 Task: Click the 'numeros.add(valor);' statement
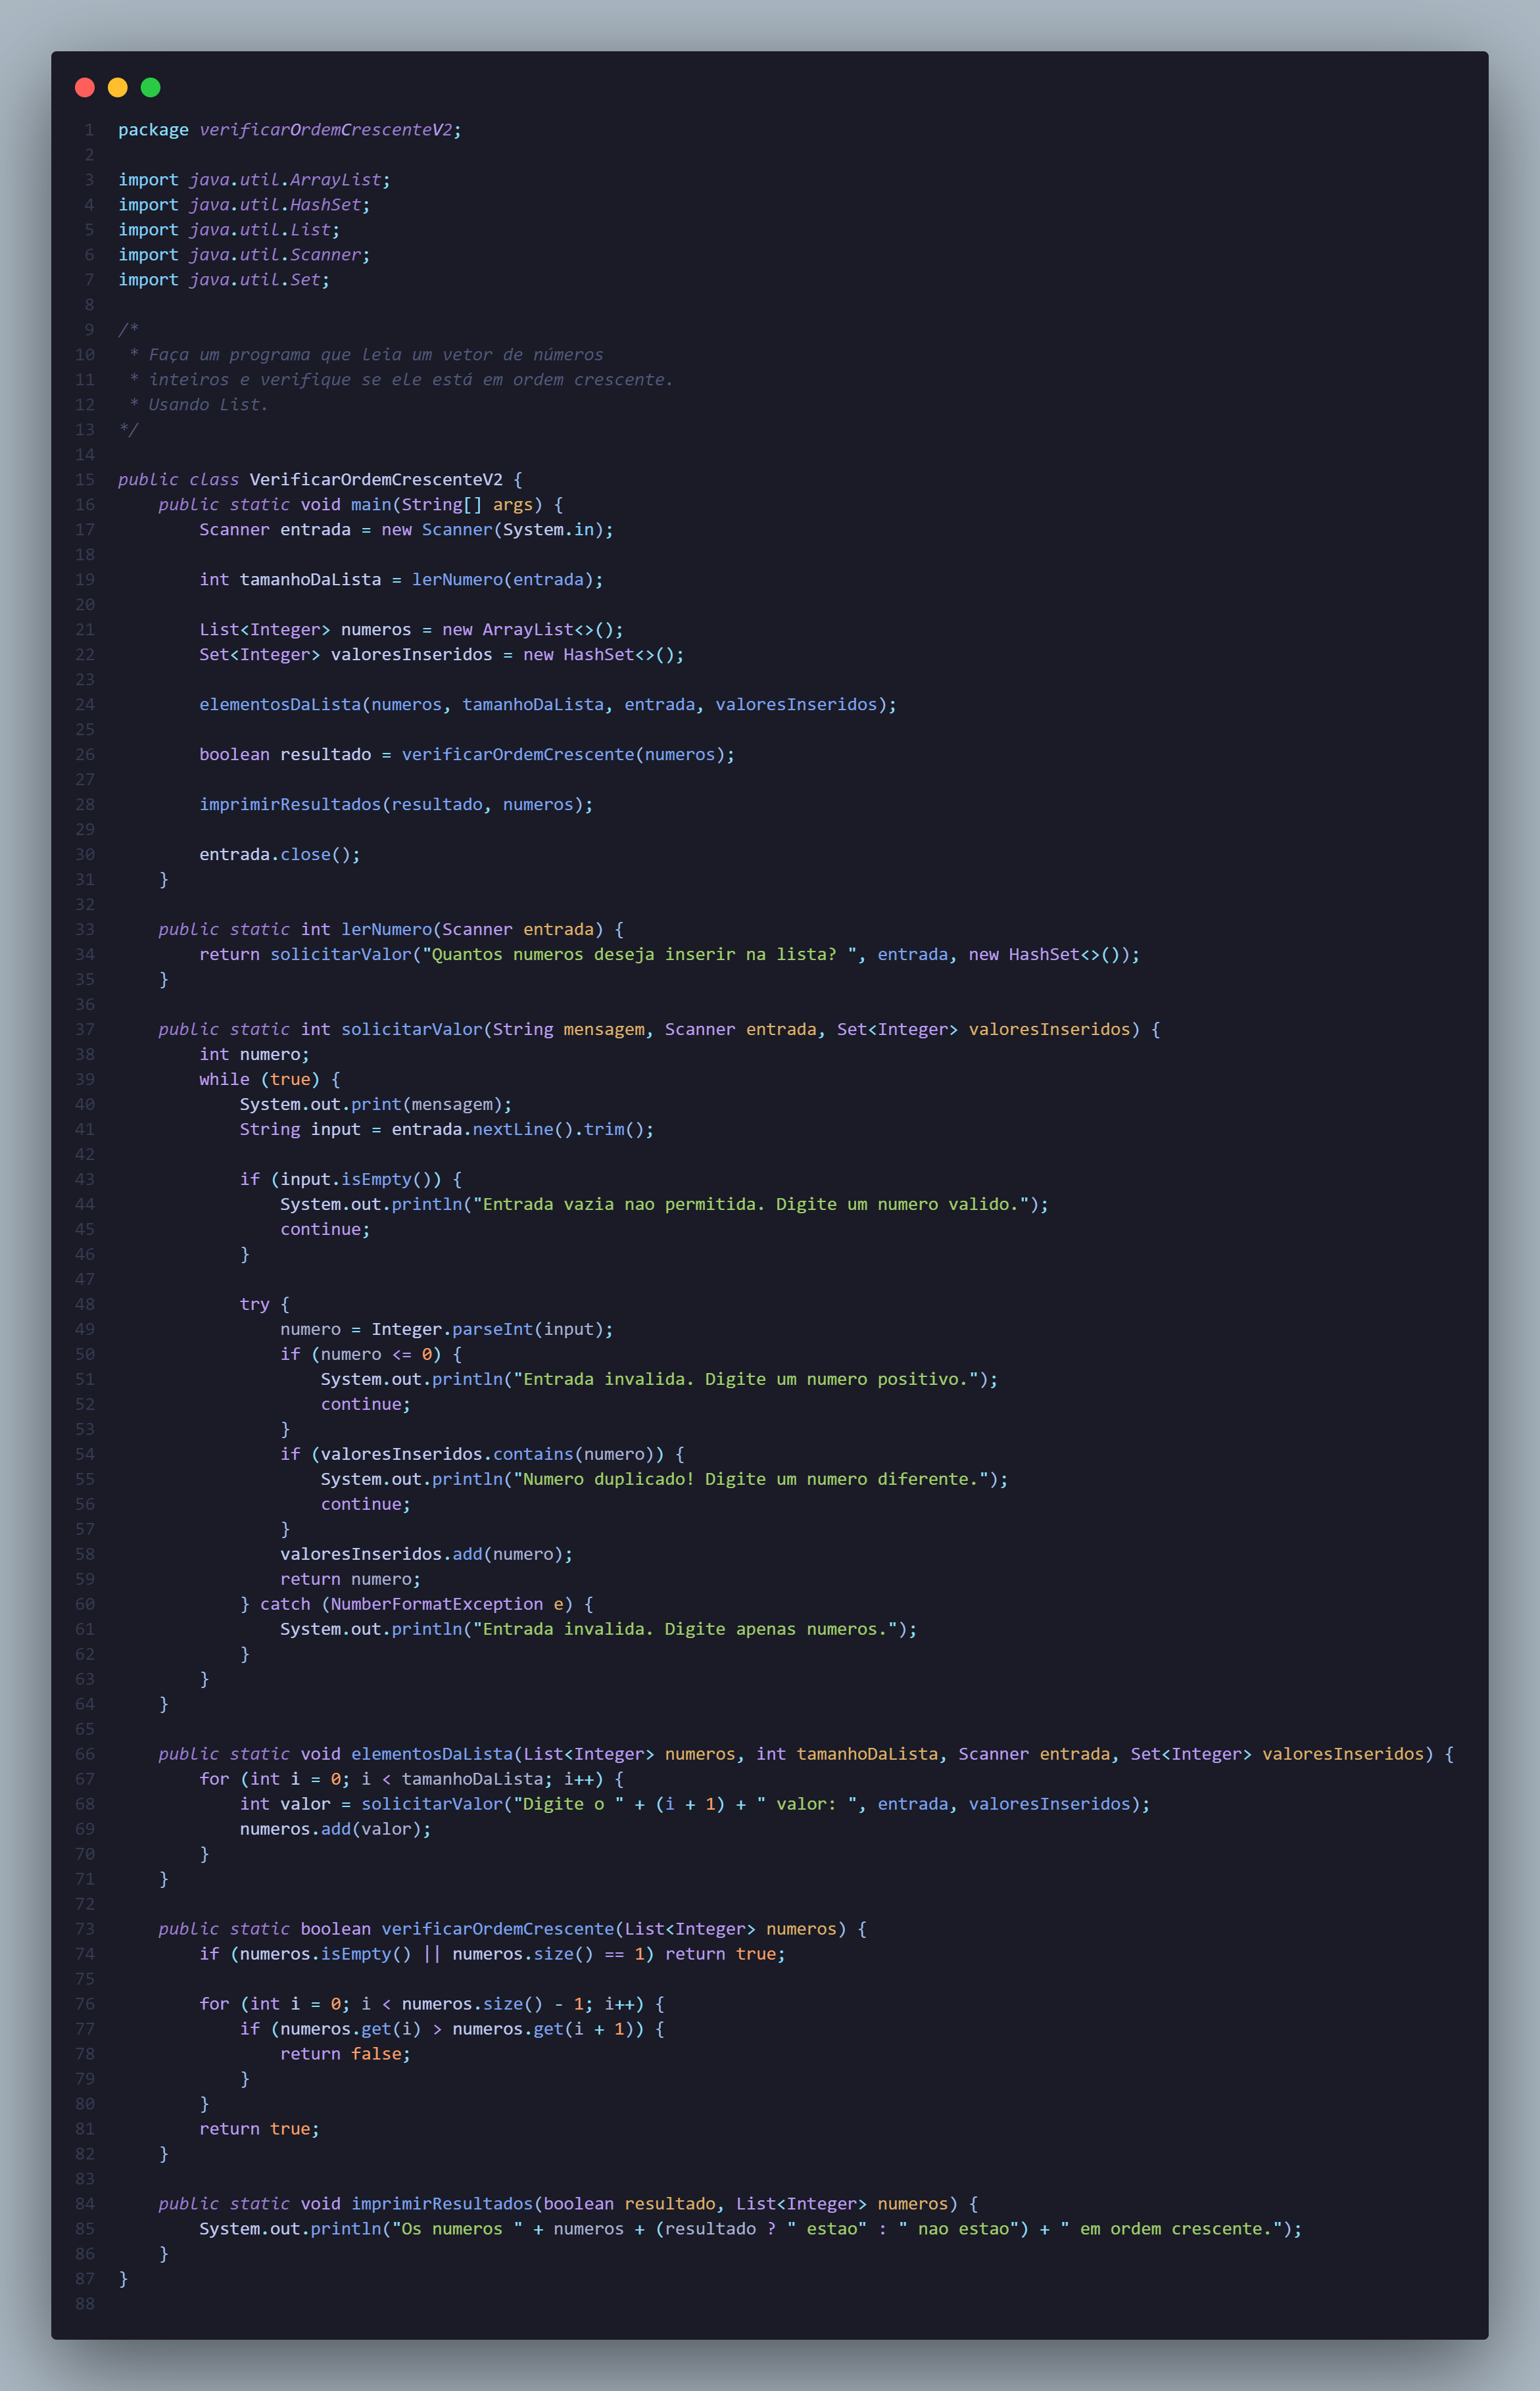(335, 1830)
